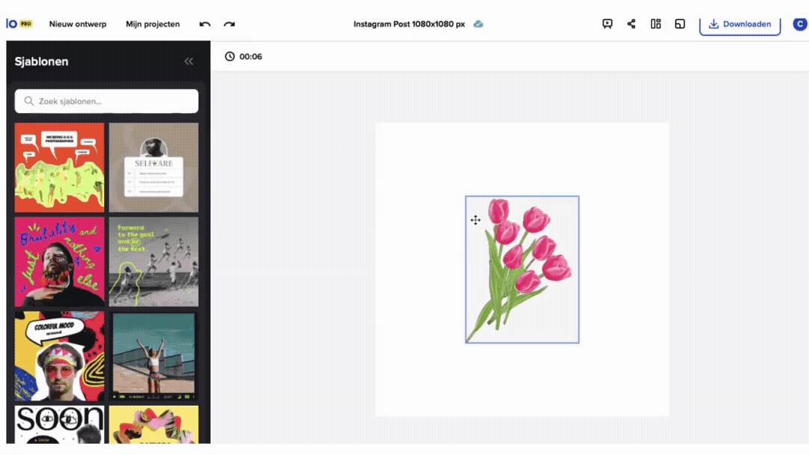Click the search magnifier icon
Screen dimensions: 809x455
coord(29,101)
